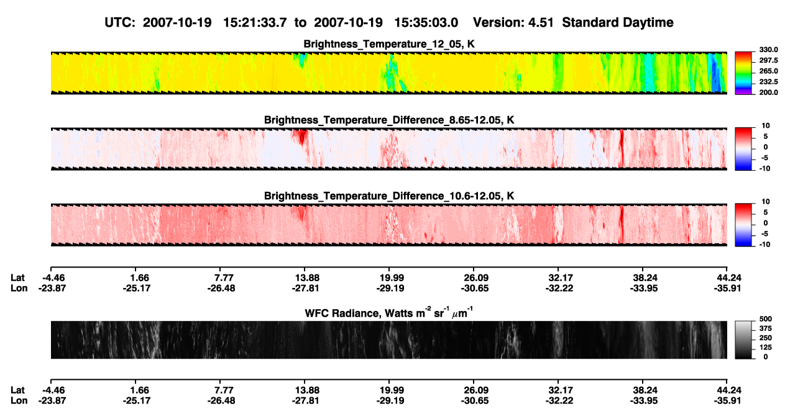Click the Brightness_Temperature_Difference_8.65-12.05 panel title
The height and width of the screenshot is (414, 808).
tap(389, 120)
